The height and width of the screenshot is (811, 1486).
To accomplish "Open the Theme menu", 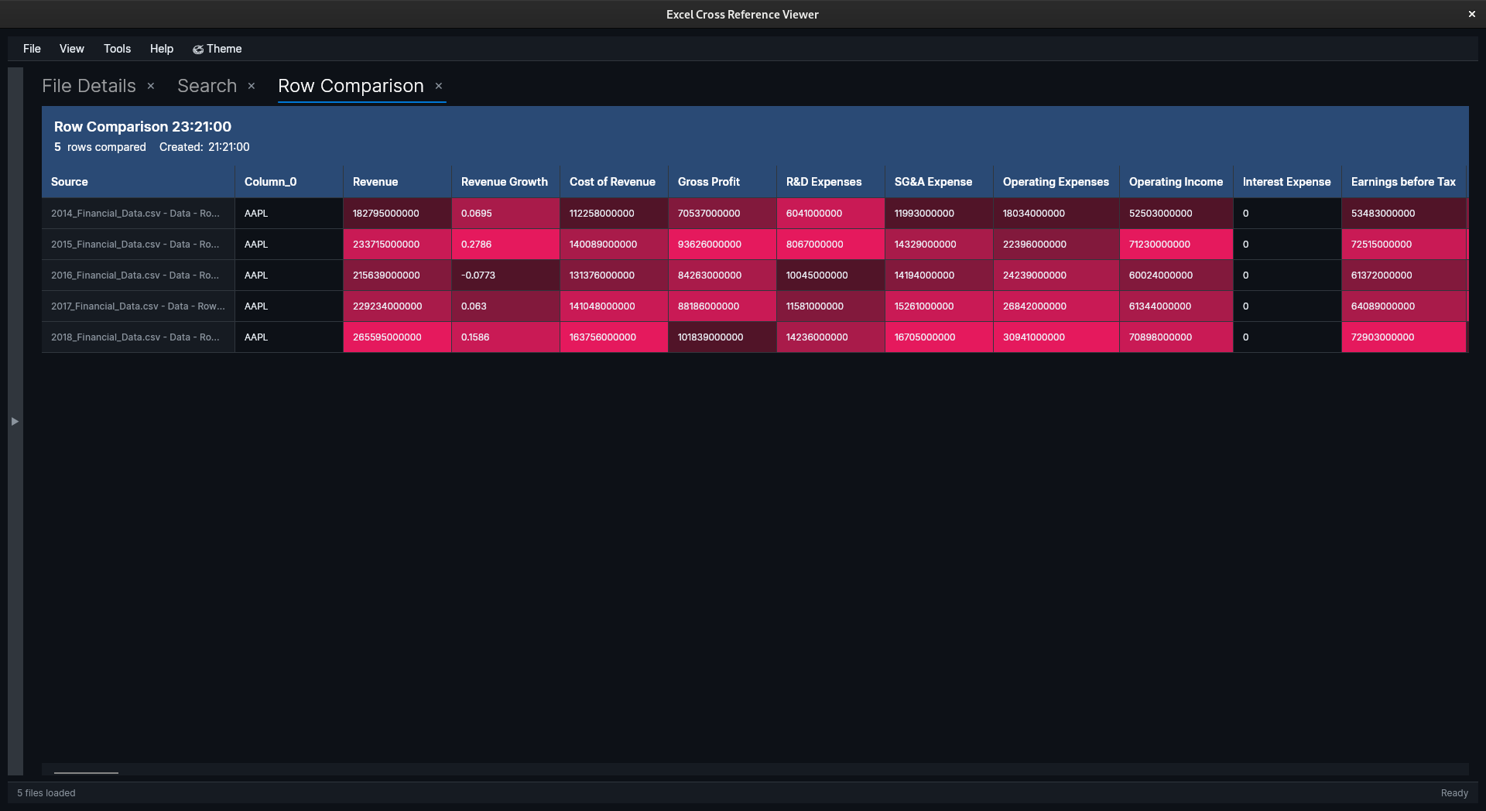I will click(x=217, y=49).
